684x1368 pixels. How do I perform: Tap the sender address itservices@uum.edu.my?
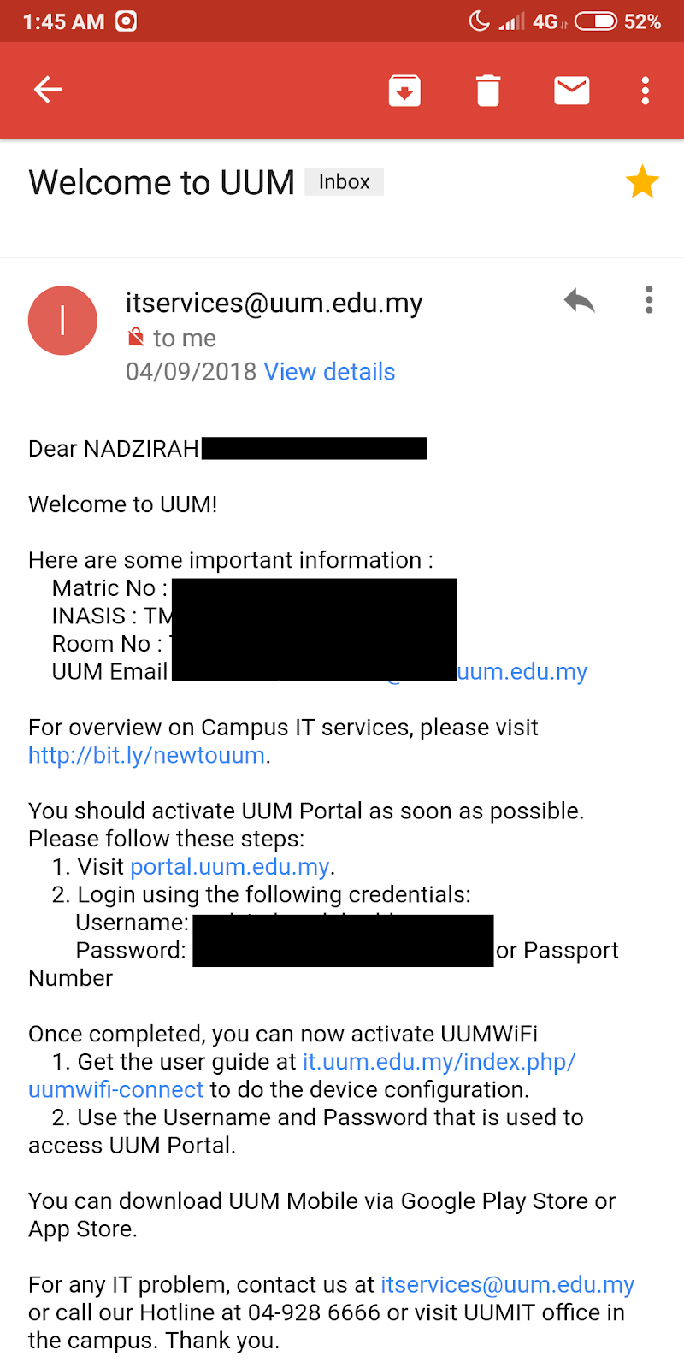(274, 303)
